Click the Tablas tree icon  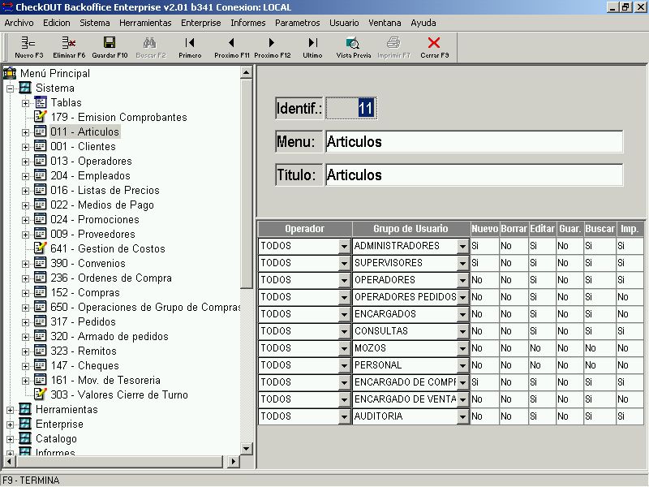click(41, 102)
